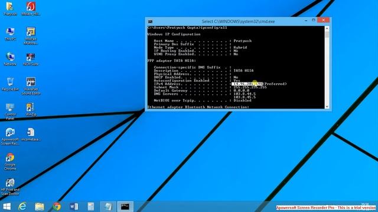Open This PC desktop icon

pos(10,34)
